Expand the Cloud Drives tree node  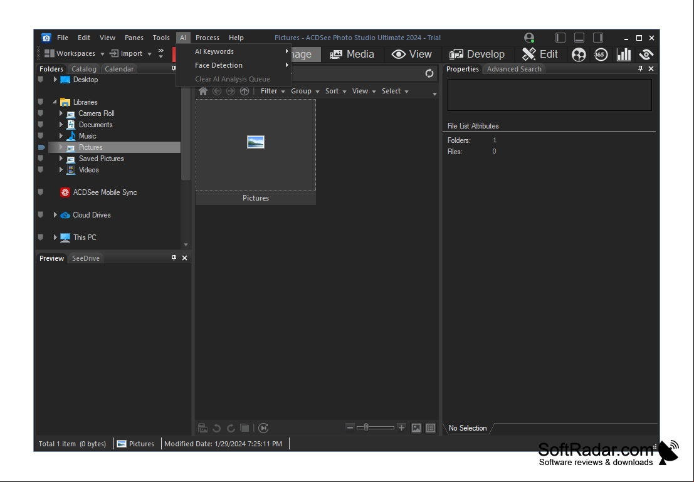point(55,215)
